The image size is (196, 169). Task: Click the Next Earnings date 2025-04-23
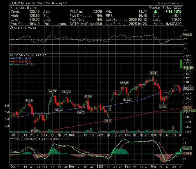[x=138, y=24]
